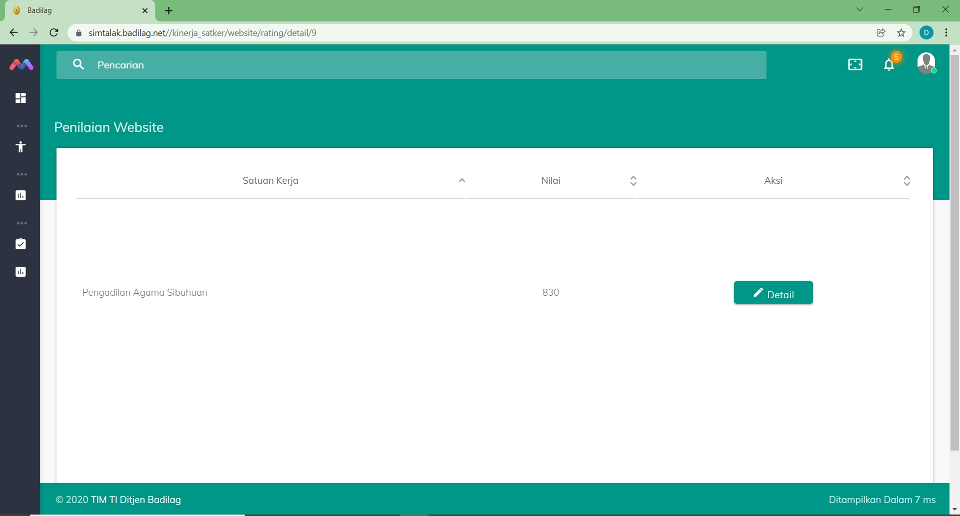
Task: Click the Ditampilkan Dalam 7 ms text
Action: 882,500
